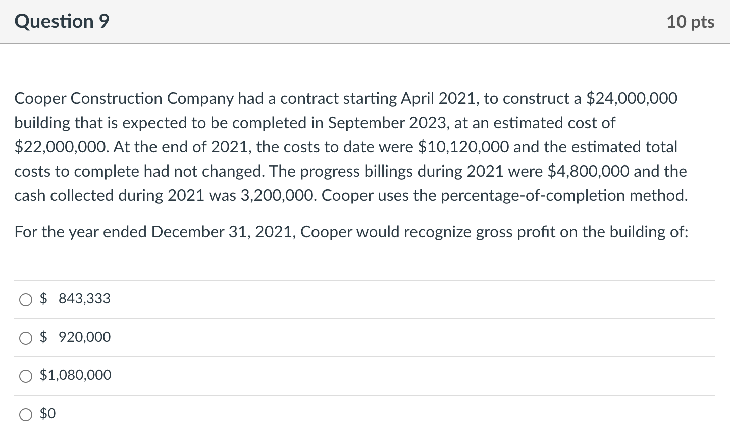730x439 pixels.
Task: Click the $10,120,000 costs-to-date figure
Action: (x=463, y=147)
